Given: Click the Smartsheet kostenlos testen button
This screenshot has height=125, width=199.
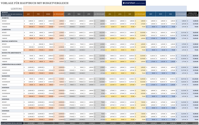Looking at the screenshot, I should pos(134,3).
